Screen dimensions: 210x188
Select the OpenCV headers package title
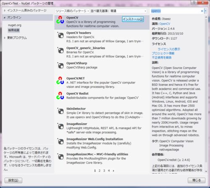(x=79, y=33)
